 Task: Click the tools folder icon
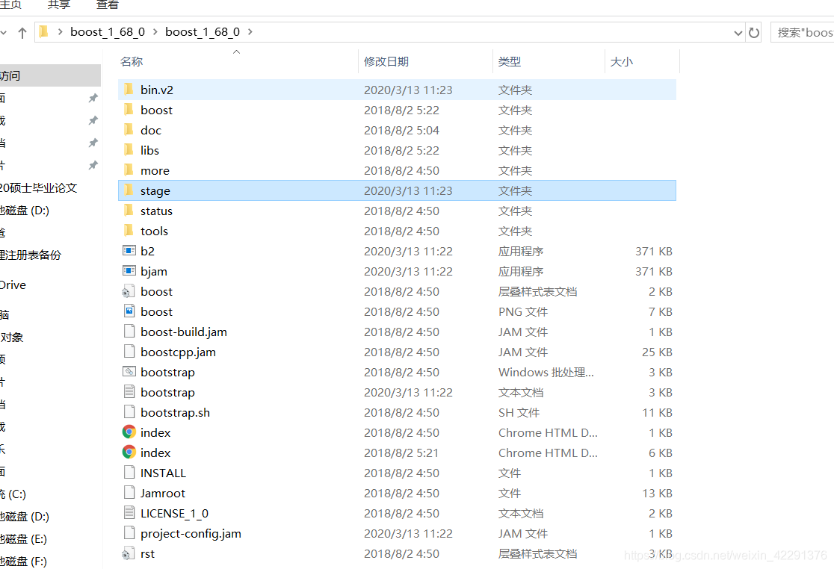pyautogui.click(x=129, y=231)
